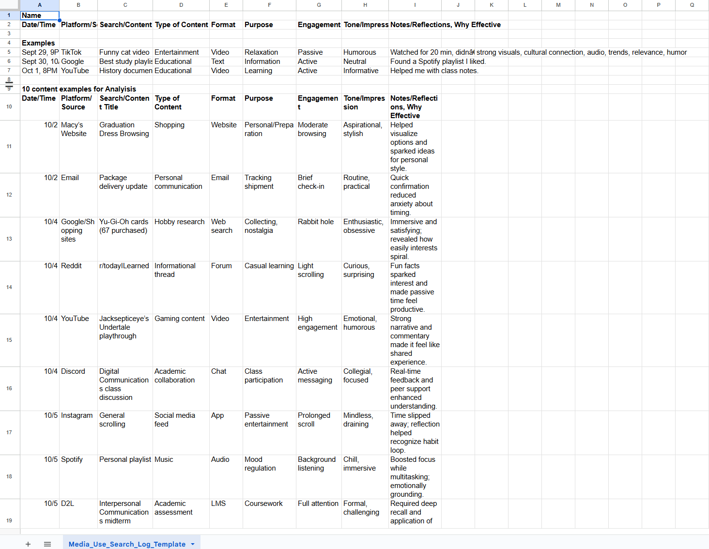Select row 13 header
709x549 pixels.
[9, 239]
